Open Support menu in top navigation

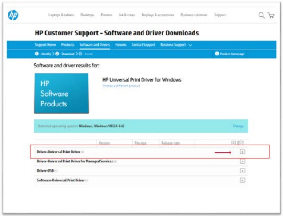pos(220,15)
